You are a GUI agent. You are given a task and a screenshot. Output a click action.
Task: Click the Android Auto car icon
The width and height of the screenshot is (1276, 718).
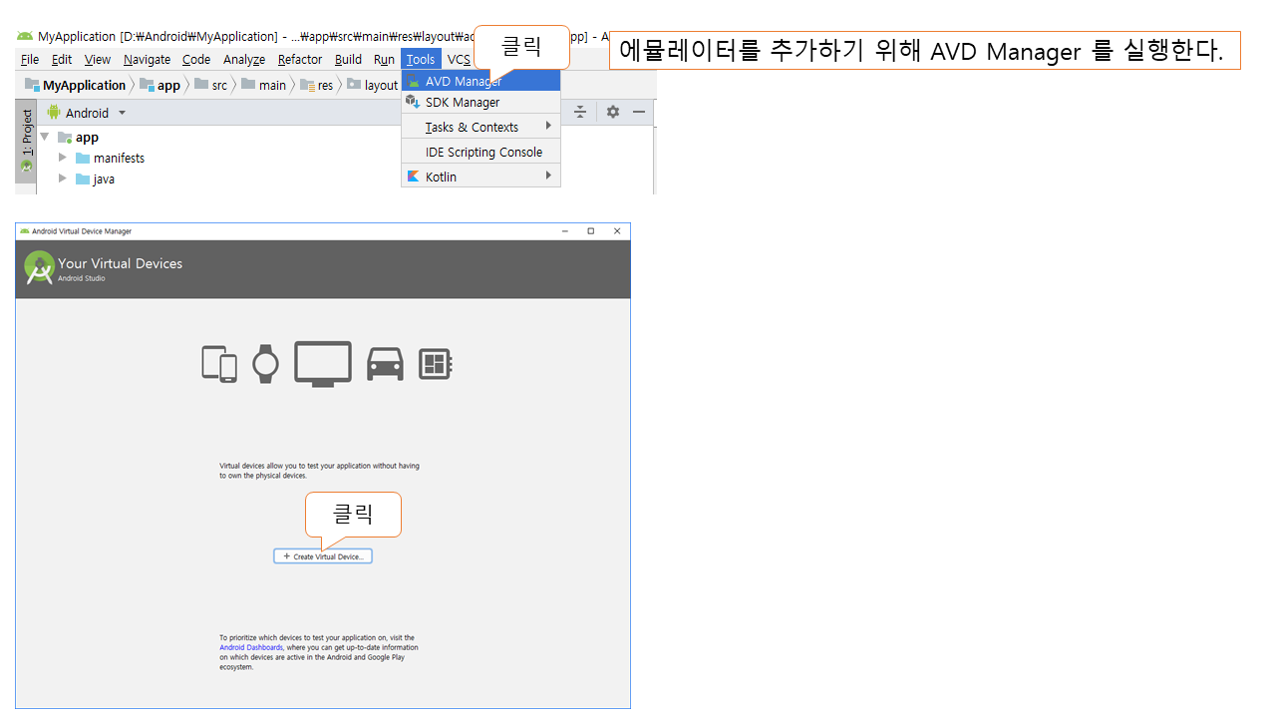(x=385, y=364)
